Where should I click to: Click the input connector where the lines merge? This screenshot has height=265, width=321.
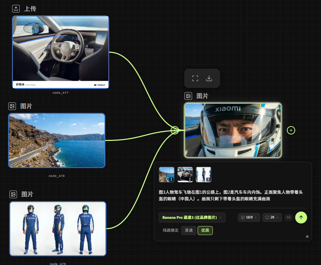tap(175, 130)
